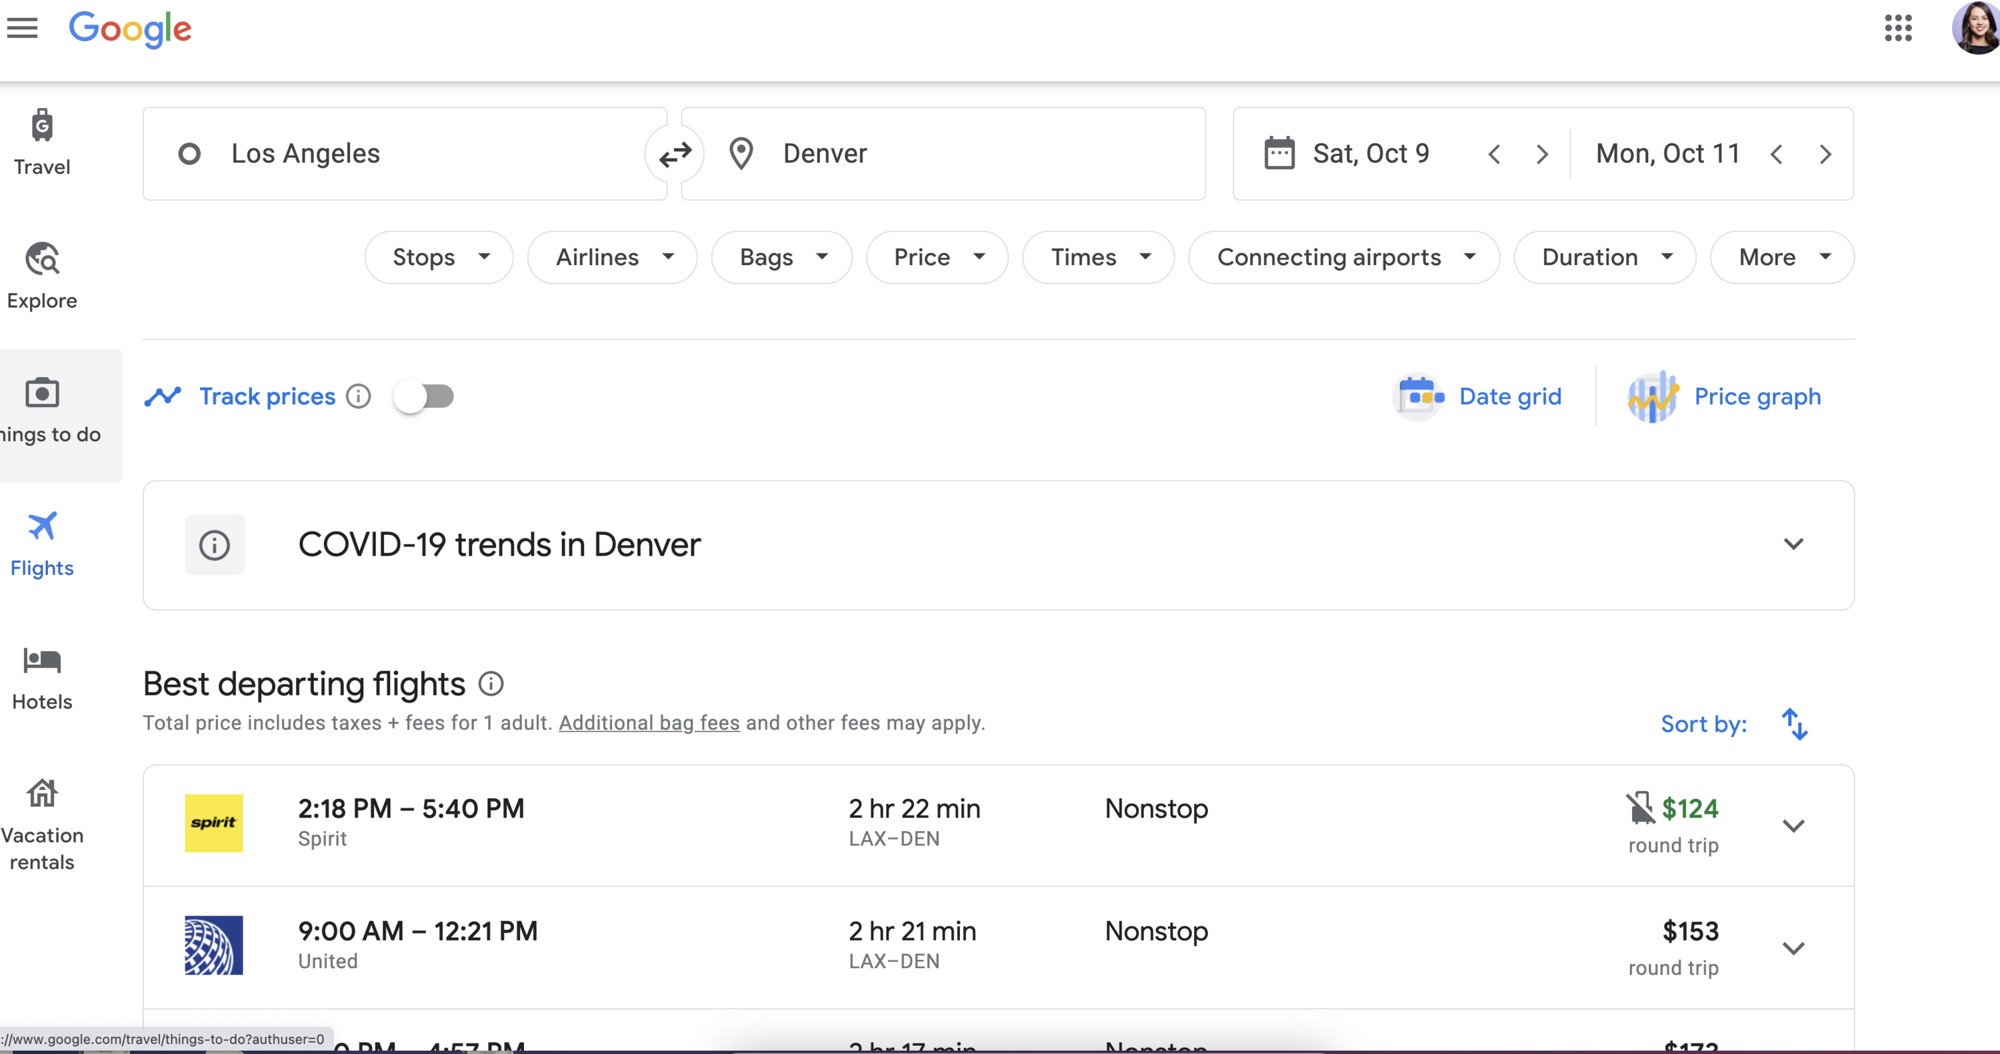Click the Sat, Oct 9 departure date

point(1371,154)
